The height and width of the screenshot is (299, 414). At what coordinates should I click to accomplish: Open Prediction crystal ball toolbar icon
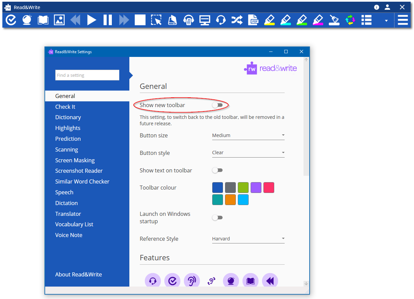(x=27, y=20)
